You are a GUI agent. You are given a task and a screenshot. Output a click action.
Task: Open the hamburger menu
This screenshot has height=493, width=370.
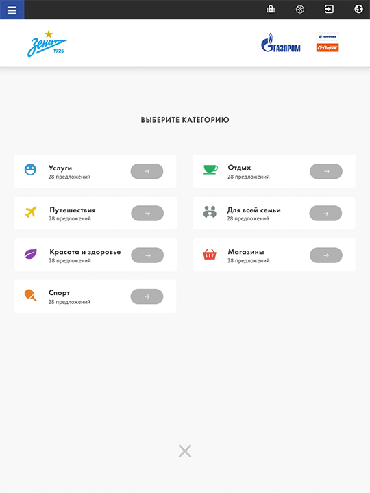(x=12, y=10)
